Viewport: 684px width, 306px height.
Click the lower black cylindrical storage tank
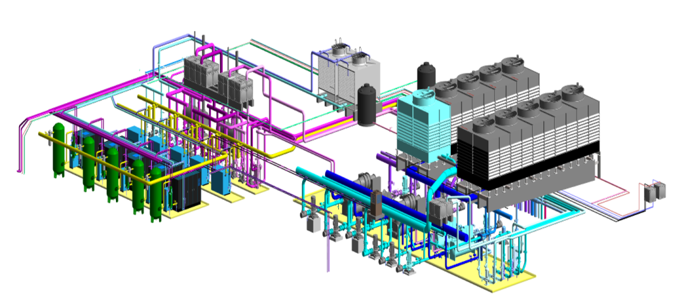pyautogui.click(x=367, y=106)
